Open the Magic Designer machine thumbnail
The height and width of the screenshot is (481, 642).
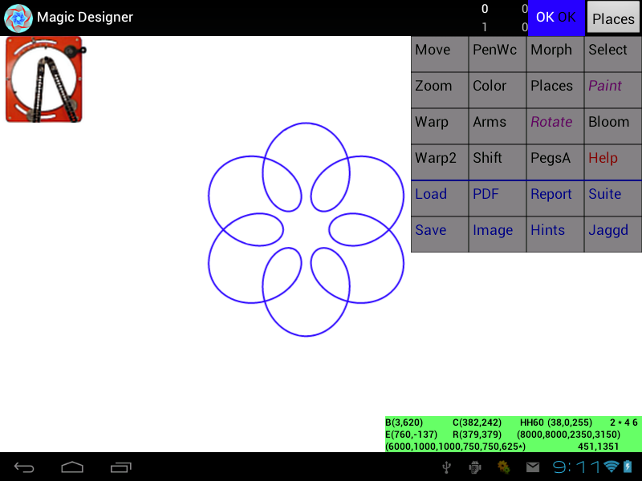pyautogui.click(x=45, y=79)
